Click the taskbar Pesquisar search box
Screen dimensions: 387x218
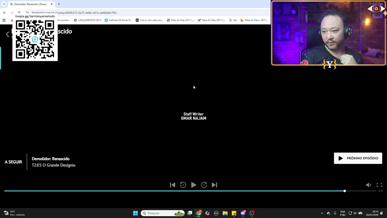point(163,213)
